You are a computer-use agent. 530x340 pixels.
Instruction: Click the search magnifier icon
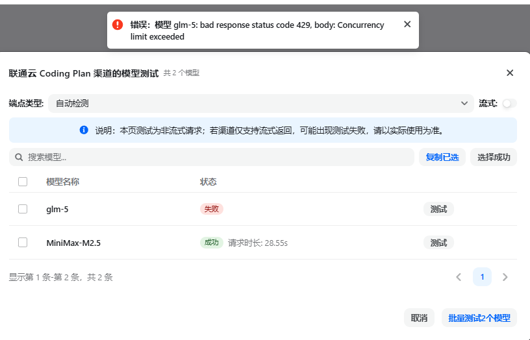(x=19, y=157)
